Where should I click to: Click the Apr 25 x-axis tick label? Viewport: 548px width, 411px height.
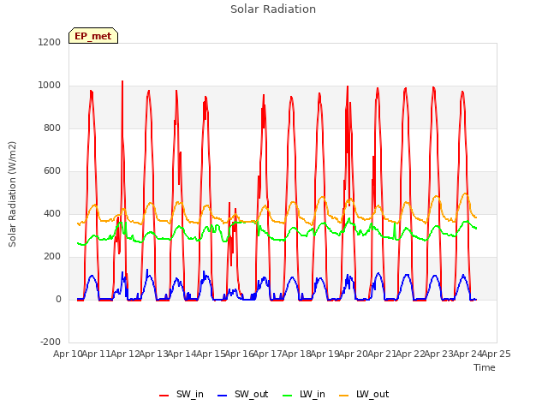pos(496,354)
